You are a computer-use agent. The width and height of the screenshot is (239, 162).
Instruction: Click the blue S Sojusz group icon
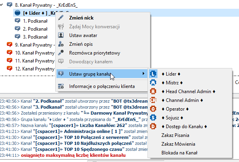point(153,117)
